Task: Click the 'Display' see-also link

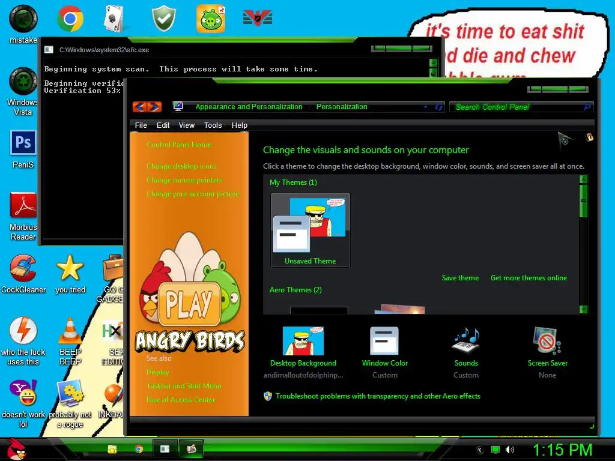Action: tap(158, 372)
